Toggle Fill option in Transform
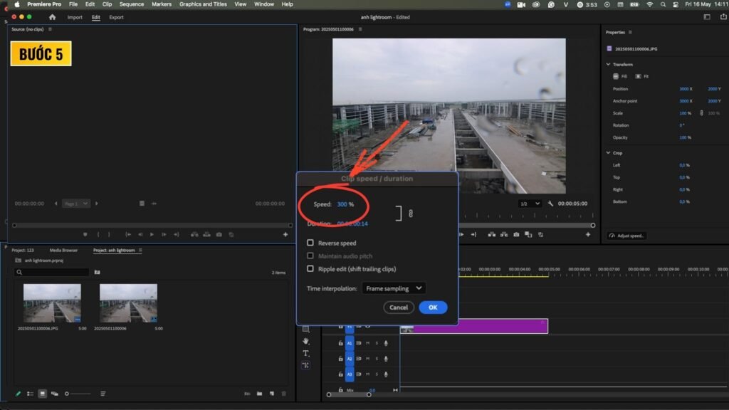Viewport: 729px width, 410px height. point(620,76)
